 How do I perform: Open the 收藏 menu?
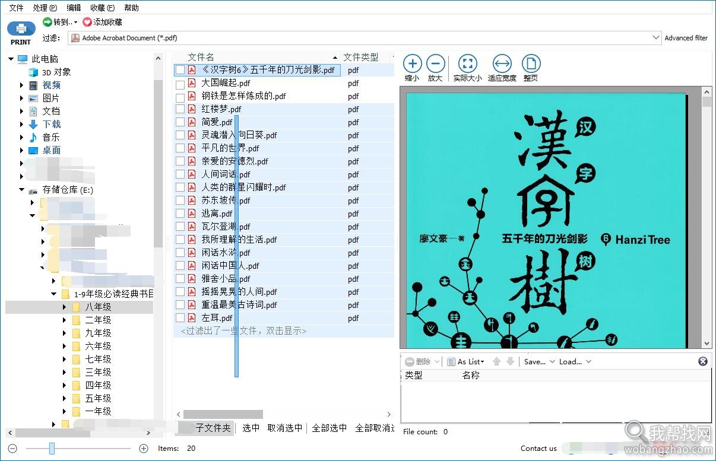(x=102, y=8)
